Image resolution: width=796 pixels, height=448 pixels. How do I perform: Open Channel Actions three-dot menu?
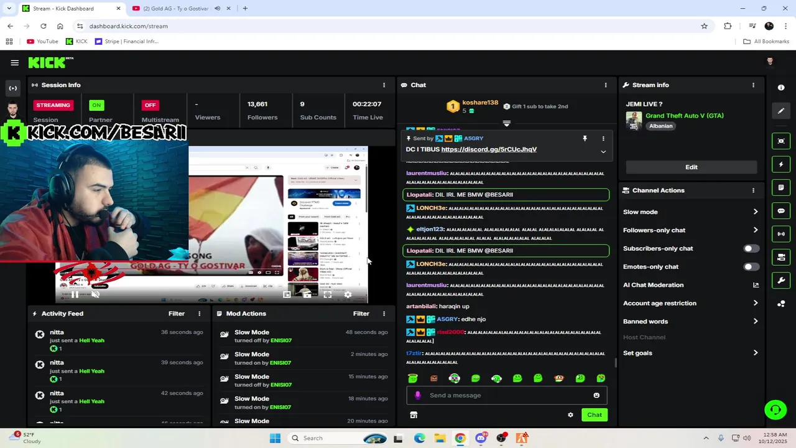[753, 190]
